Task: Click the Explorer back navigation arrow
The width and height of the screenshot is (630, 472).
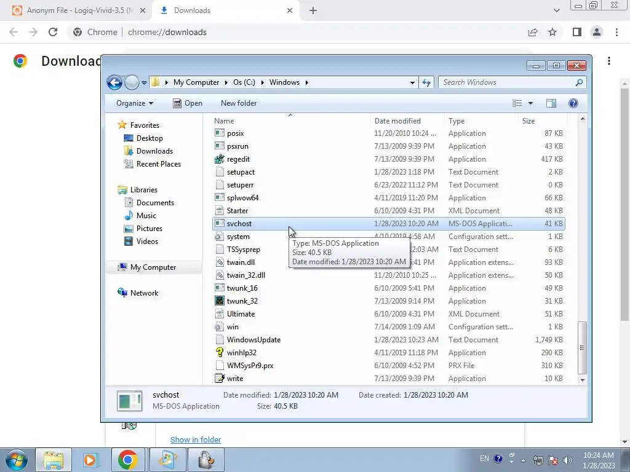Action: (114, 83)
